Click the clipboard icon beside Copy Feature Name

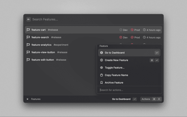[101, 75]
